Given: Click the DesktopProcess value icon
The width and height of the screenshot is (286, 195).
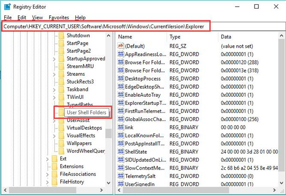Looking at the screenshot, I should click(121, 79).
